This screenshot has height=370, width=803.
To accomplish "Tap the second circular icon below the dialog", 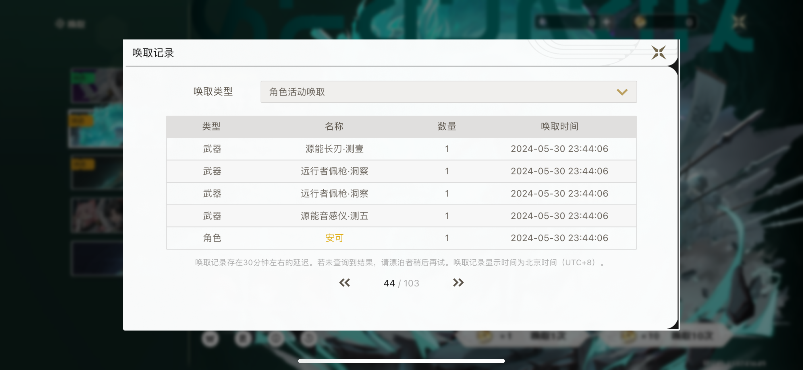I will tap(243, 338).
